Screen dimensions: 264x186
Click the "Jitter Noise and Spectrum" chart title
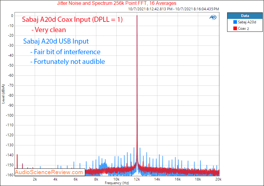click(117, 3)
